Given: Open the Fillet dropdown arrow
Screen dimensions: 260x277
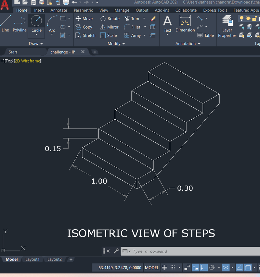Looking at the screenshot, I should 145,27.
